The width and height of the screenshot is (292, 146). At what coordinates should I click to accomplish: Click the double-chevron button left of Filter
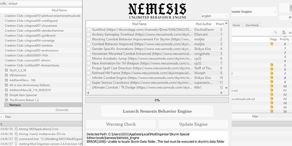1,117
